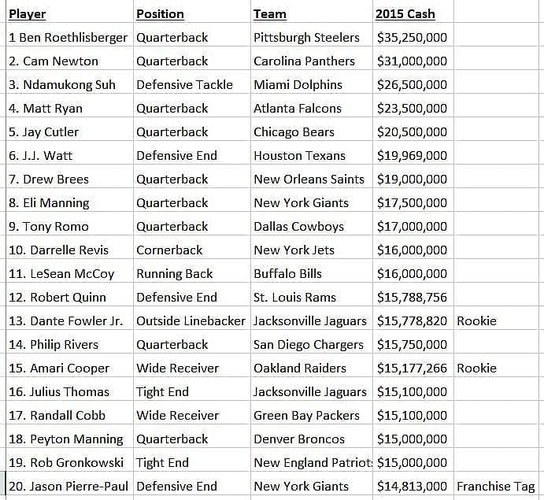Select the Player header cell

[28, 14]
